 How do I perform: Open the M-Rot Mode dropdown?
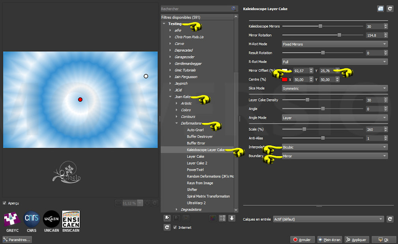coord(334,44)
